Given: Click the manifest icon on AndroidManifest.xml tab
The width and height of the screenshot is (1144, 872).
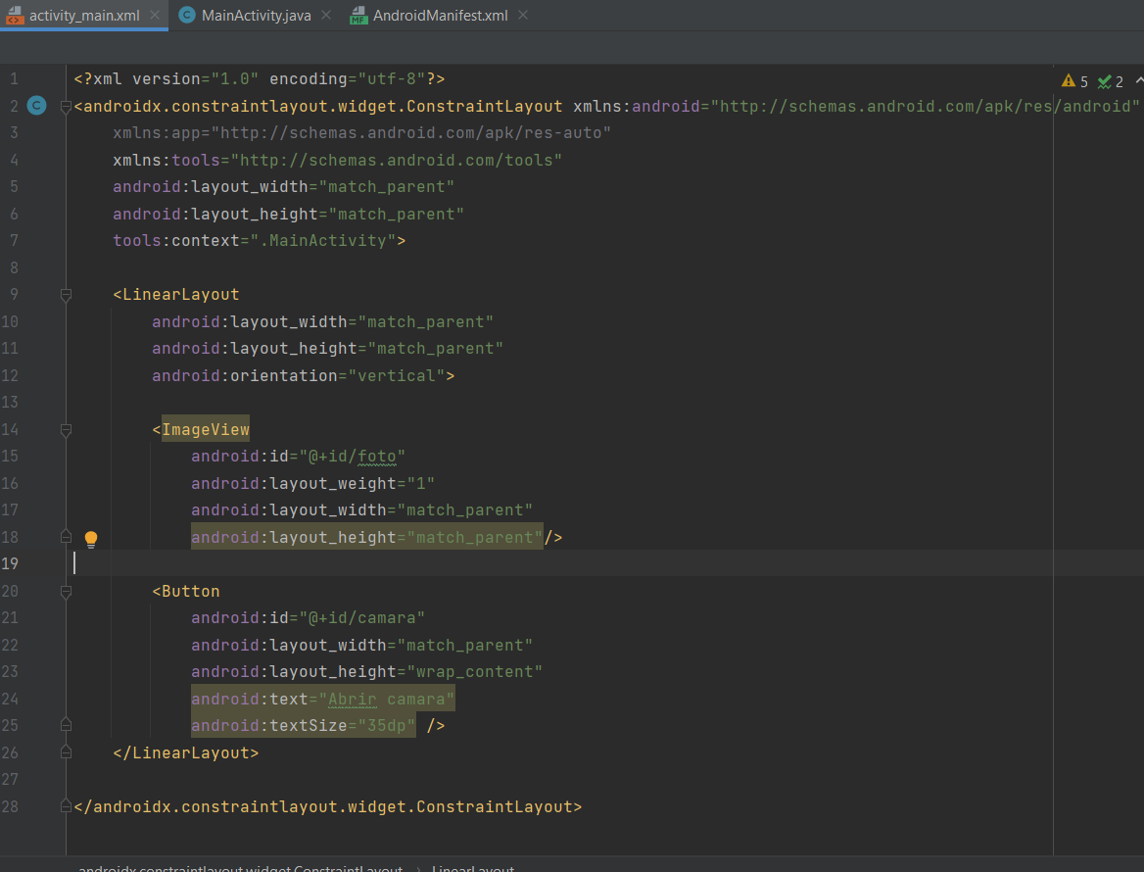Looking at the screenshot, I should pyautogui.click(x=358, y=16).
